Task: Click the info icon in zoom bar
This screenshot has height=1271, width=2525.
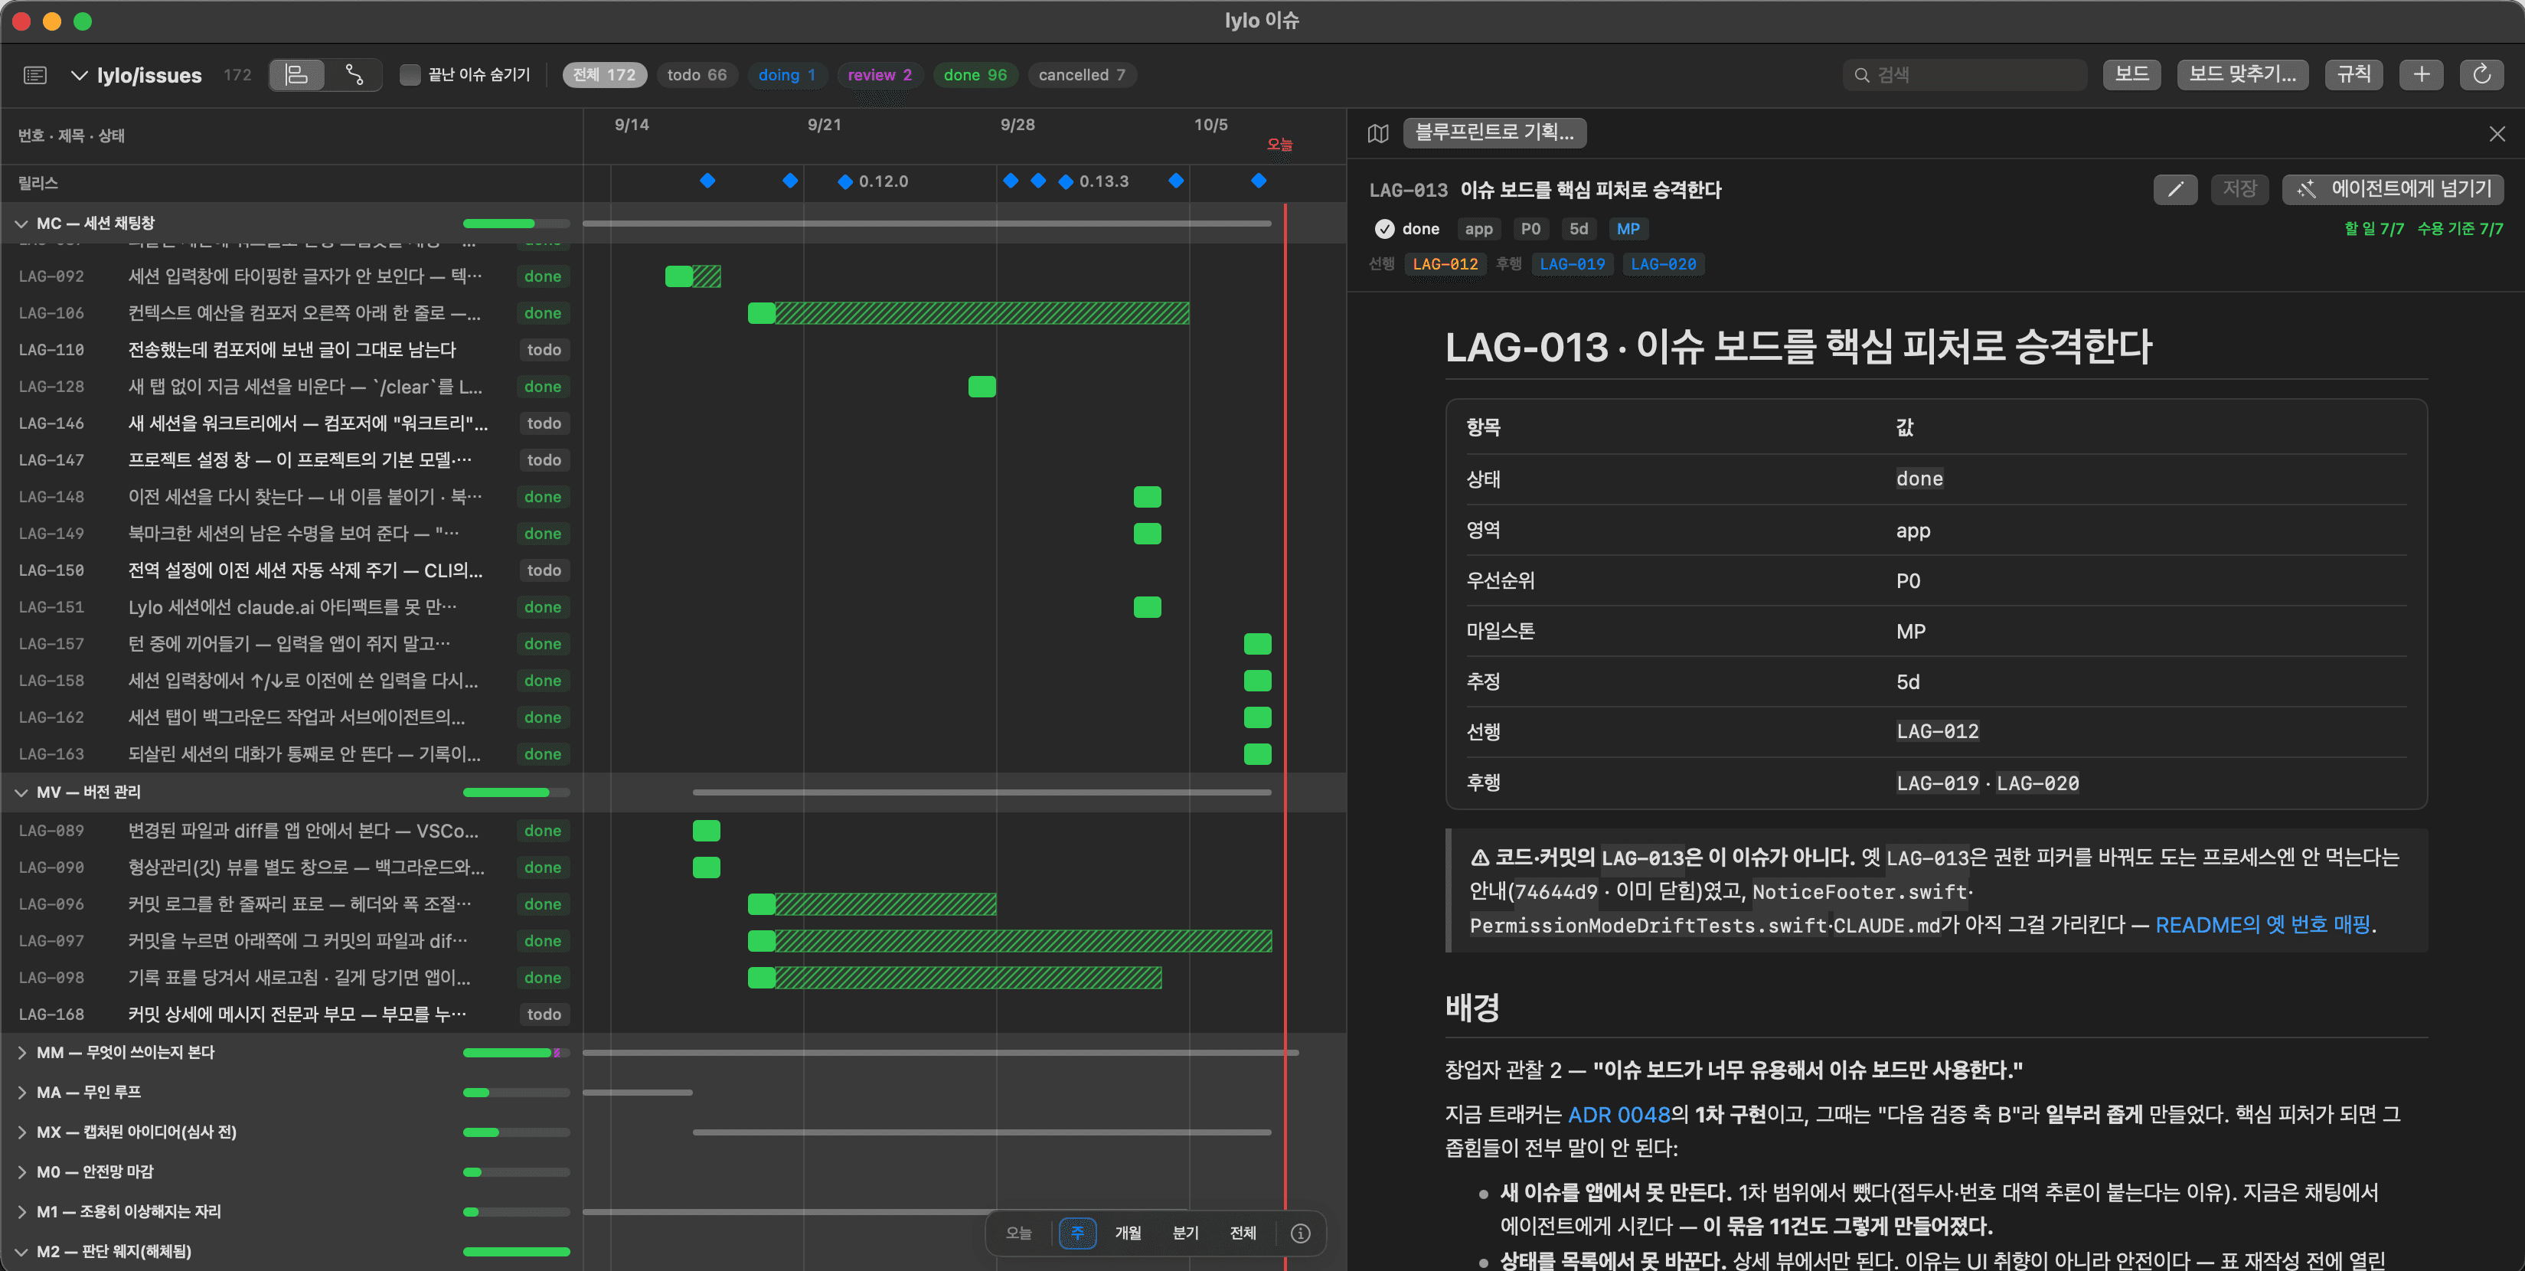Action: [1300, 1233]
